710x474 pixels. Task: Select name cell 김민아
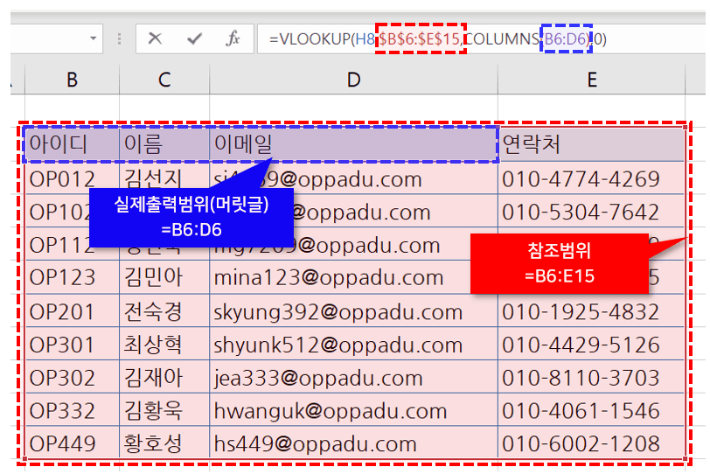click(164, 277)
